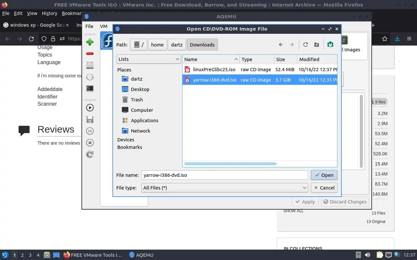Pause the virtual machine in AQEMU sidebar
The height and width of the screenshot is (260, 417).
click(90, 131)
